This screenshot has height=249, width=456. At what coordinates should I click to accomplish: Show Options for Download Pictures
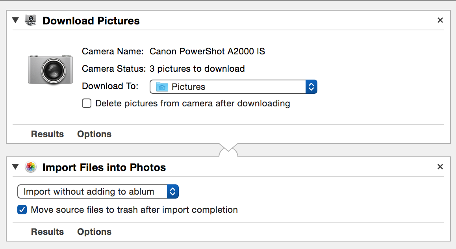point(94,134)
